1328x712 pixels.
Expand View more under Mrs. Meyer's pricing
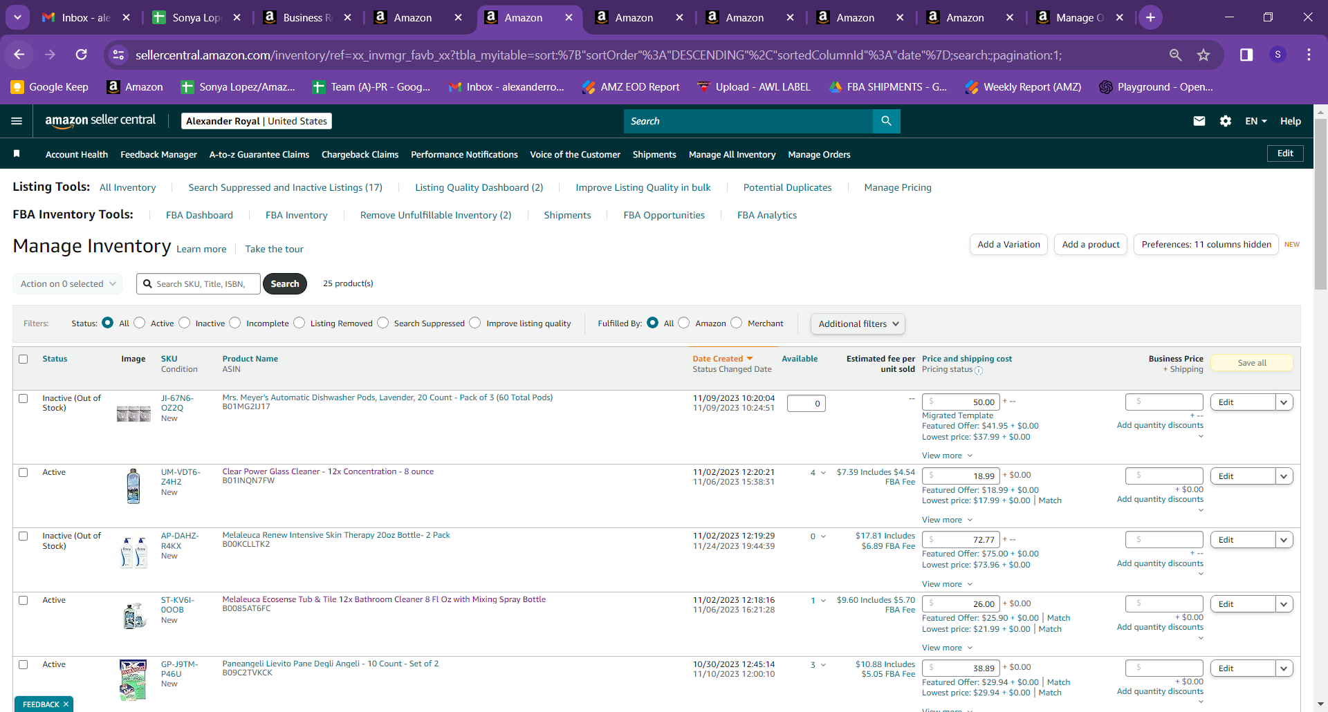[x=947, y=456]
